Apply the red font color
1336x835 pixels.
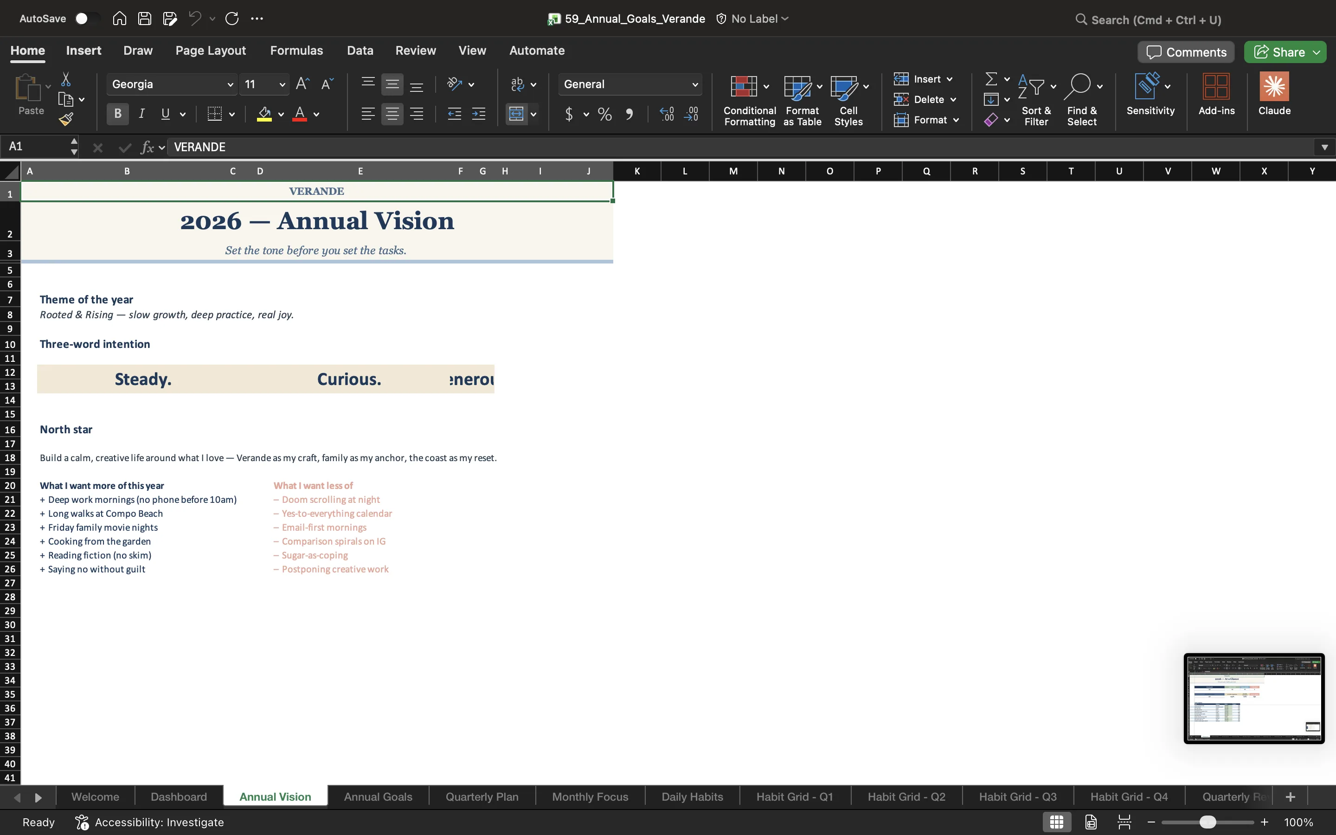[300, 114]
